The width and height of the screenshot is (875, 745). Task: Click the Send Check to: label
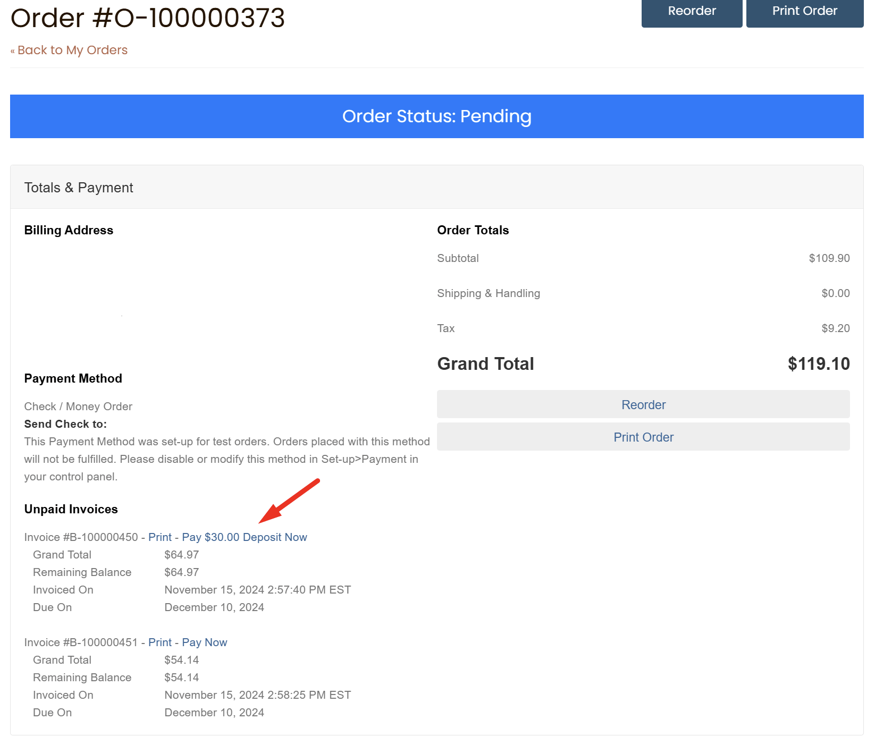point(65,424)
